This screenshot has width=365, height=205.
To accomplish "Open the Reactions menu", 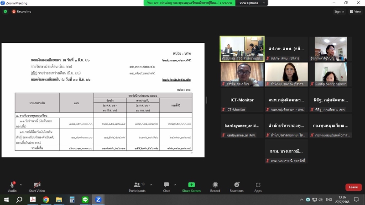I will point(236,187).
